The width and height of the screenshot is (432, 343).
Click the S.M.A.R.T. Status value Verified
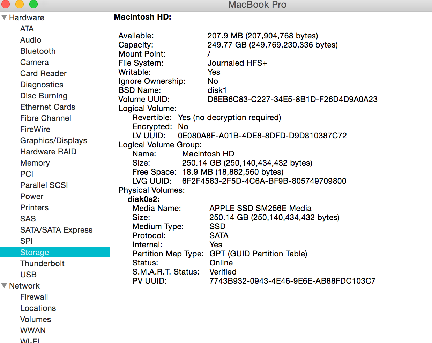(223, 272)
